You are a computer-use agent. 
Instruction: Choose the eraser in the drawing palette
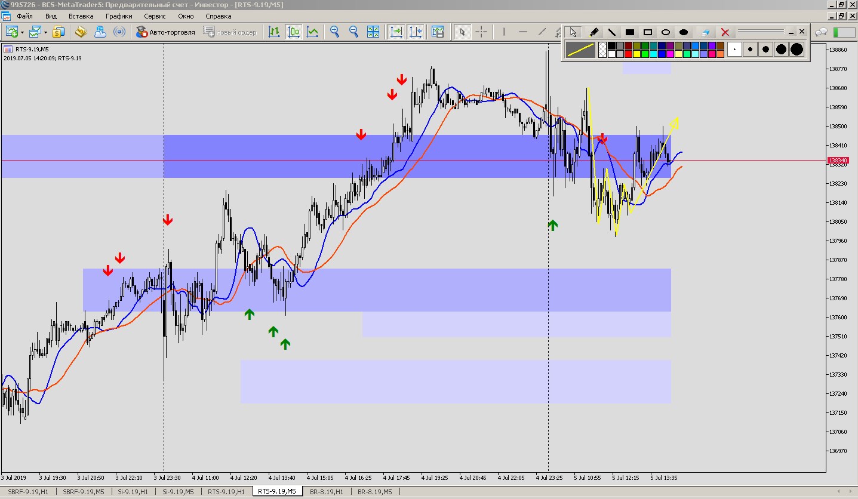pyautogui.click(x=705, y=32)
